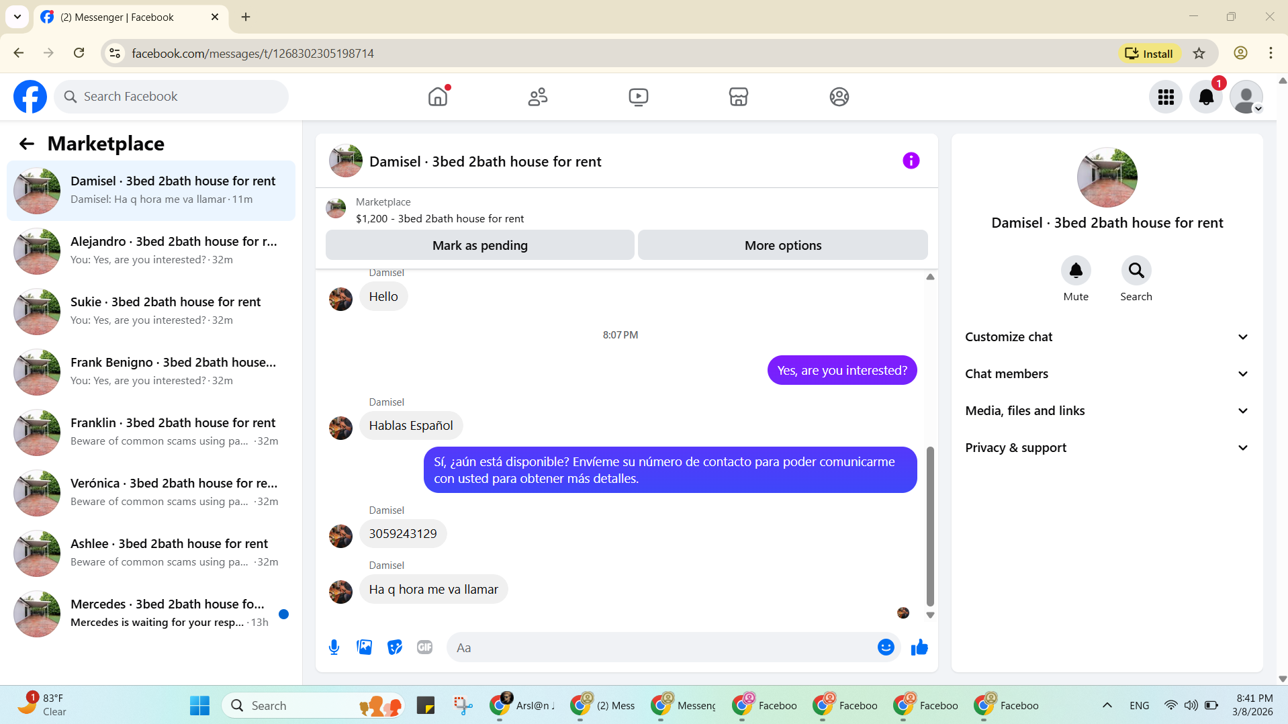Click the Search Facebook field

click(x=171, y=97)
